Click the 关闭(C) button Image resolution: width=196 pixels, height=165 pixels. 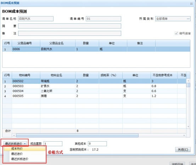click(x=183, y=149)
